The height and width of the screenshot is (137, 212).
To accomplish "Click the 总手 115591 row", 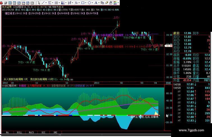I will click(x=182, y=66).
